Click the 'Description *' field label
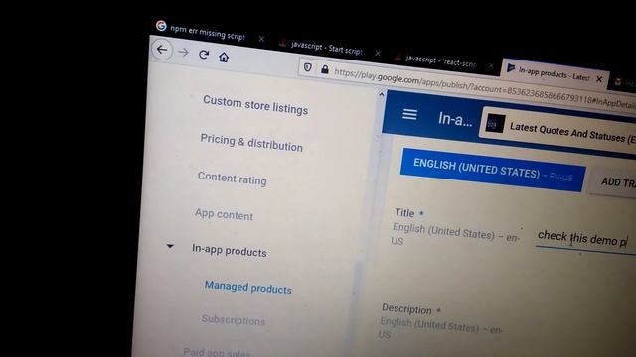The height and width of the screenshot is (357, 636). (410, 309)
